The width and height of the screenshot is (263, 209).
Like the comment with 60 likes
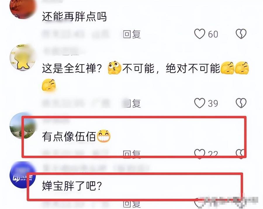200,34
